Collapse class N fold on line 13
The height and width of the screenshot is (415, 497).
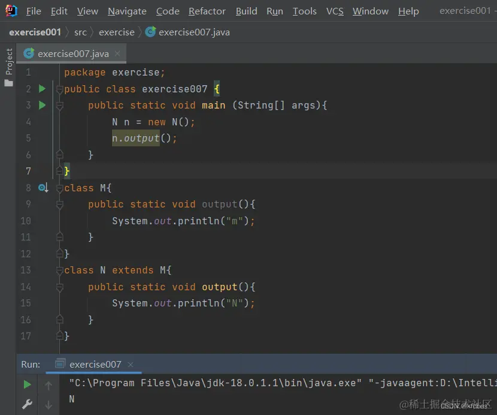pos(59,270)
